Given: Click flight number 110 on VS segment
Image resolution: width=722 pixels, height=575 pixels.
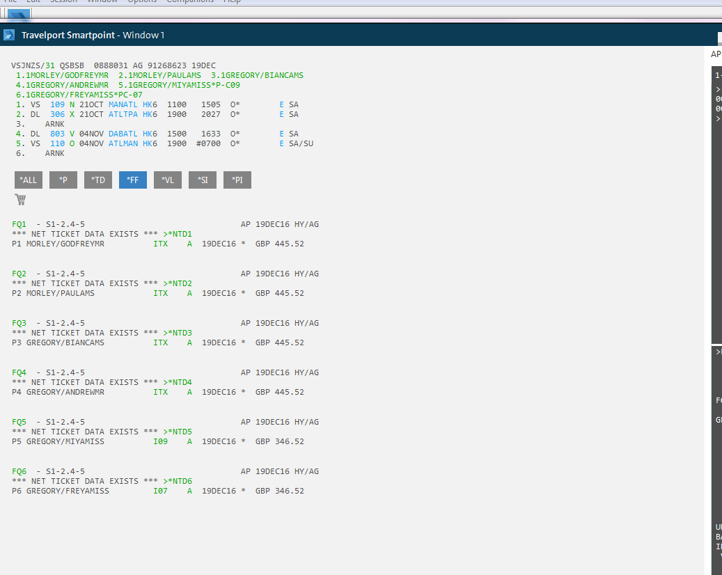Looking at the screenshot, I should [x=58, y=143].
